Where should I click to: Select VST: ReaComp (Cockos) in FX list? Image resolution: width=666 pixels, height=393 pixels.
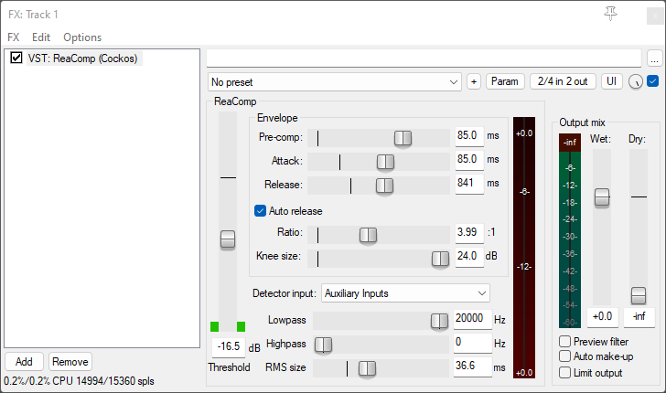(x=83, y=58)
